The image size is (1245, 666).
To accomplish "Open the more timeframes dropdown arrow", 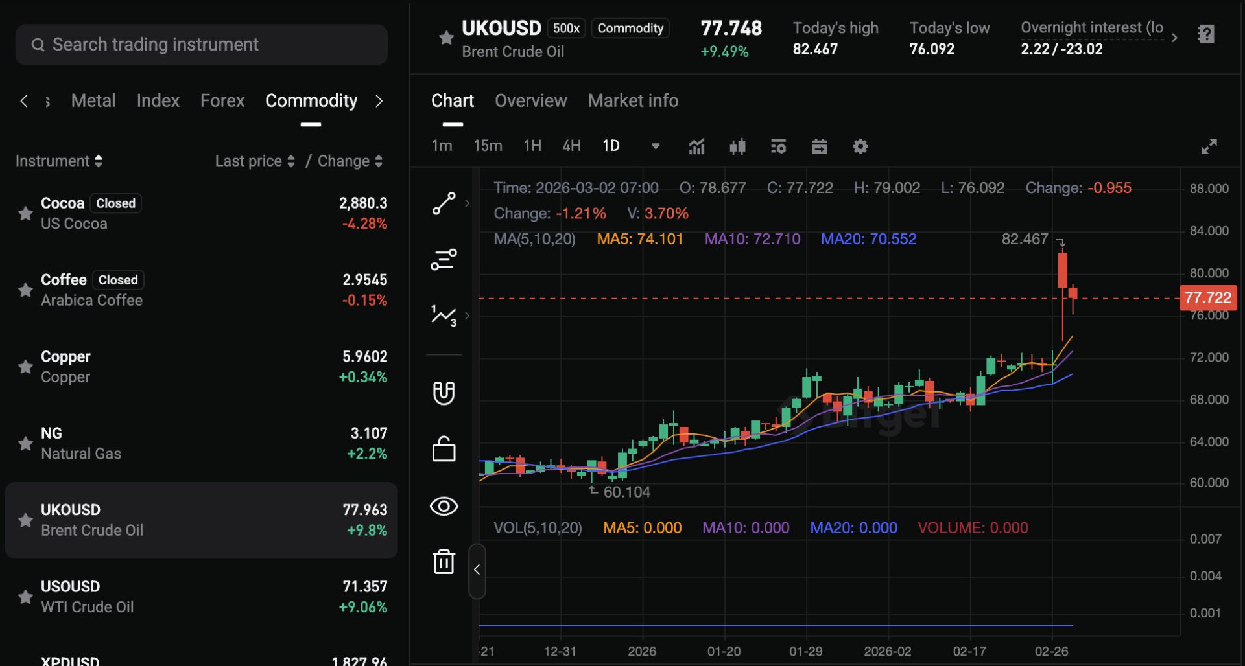I will (x=656, y=146).
